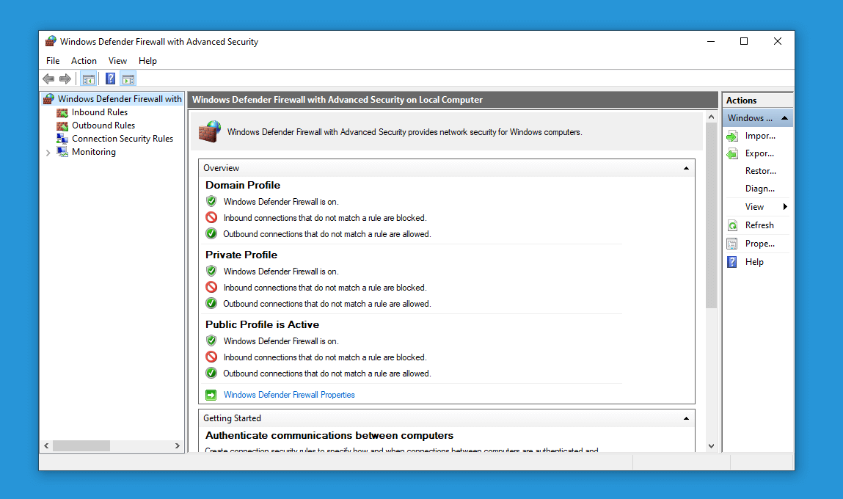
Task: Click the Properties icon in Actions pane
Action: click(732, 244)
